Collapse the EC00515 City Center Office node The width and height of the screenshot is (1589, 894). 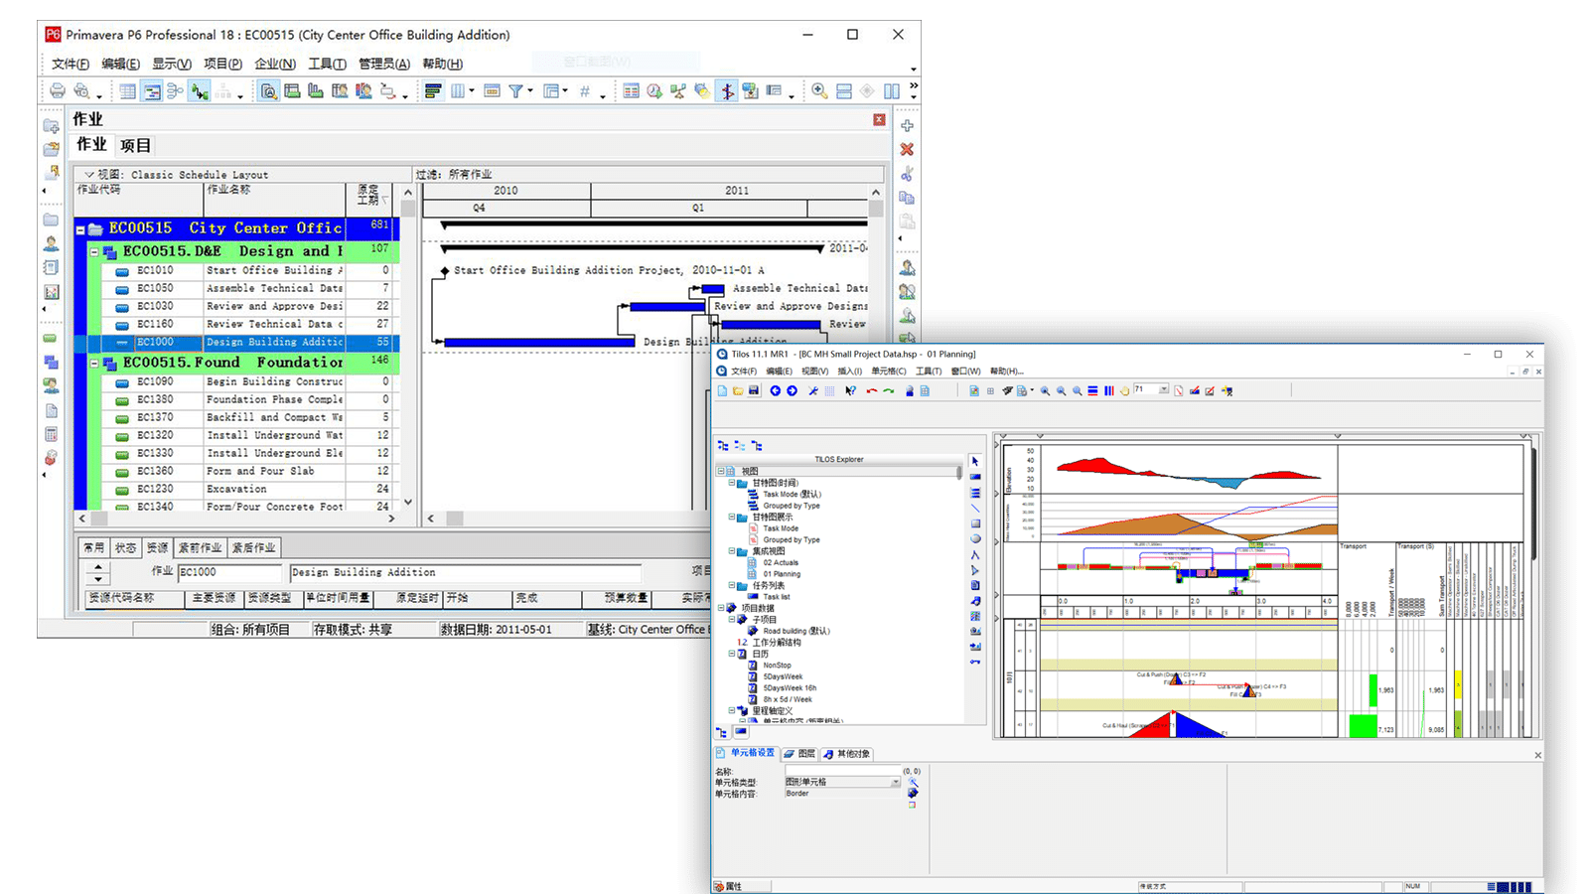point(80,229)
